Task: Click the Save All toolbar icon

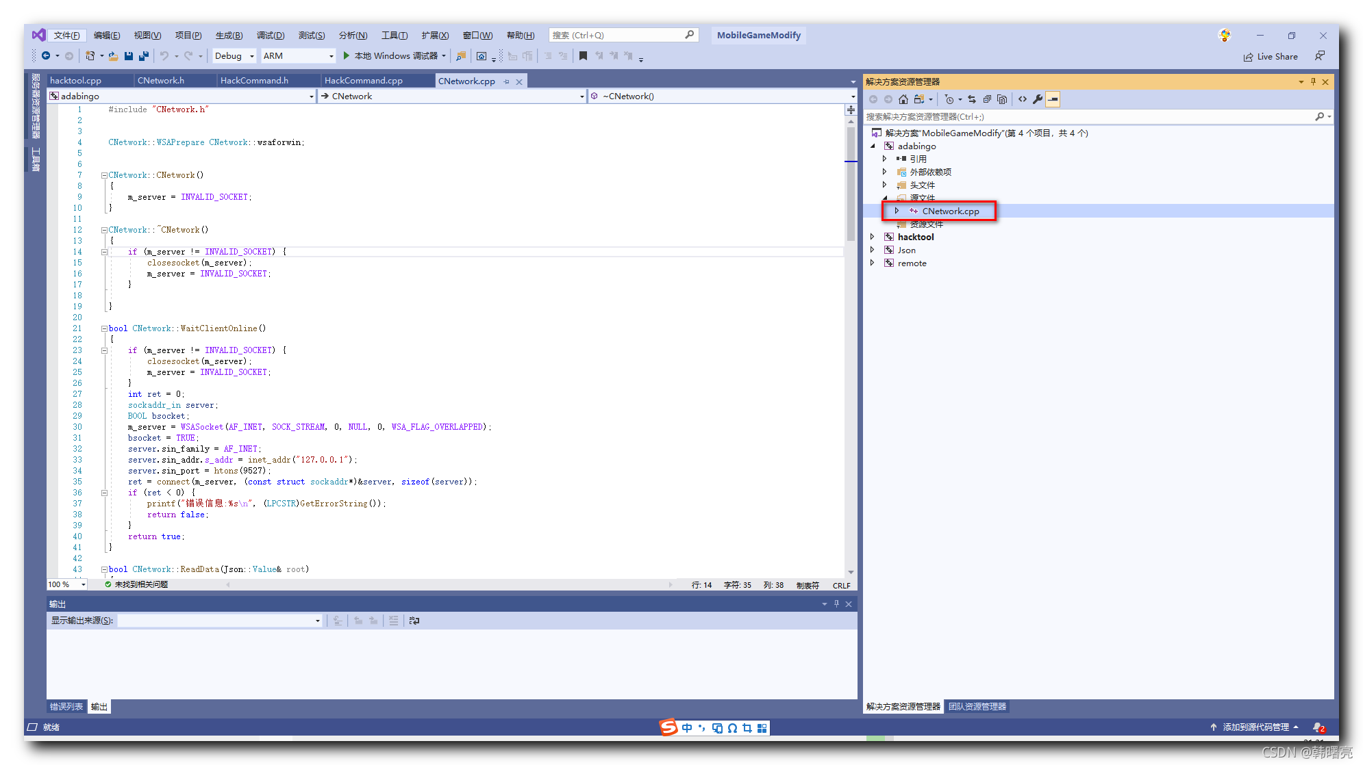Action: (144, 56)
